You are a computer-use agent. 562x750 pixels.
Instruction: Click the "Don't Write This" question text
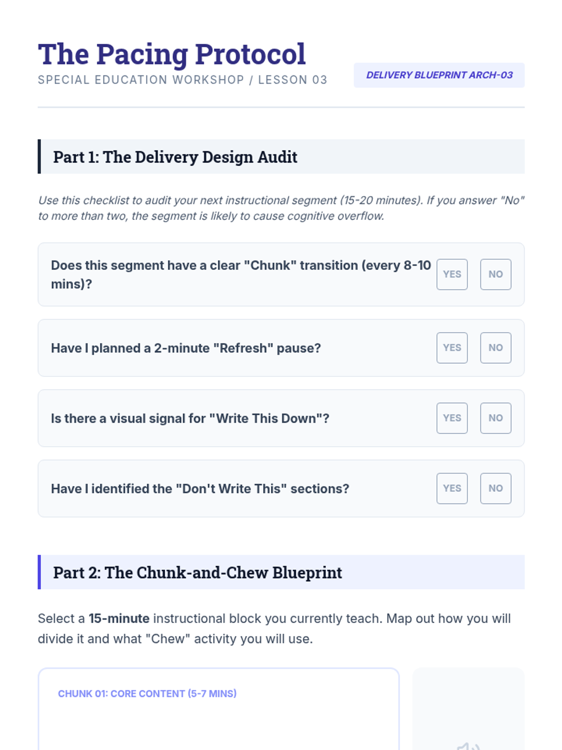[x=200, y=489]
